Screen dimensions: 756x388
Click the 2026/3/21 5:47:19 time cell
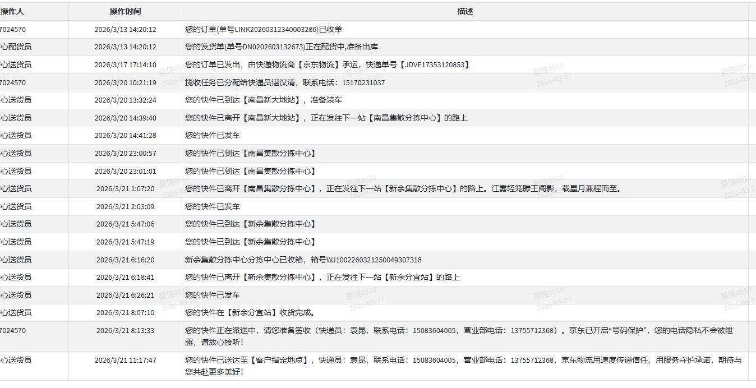(125, 242)
